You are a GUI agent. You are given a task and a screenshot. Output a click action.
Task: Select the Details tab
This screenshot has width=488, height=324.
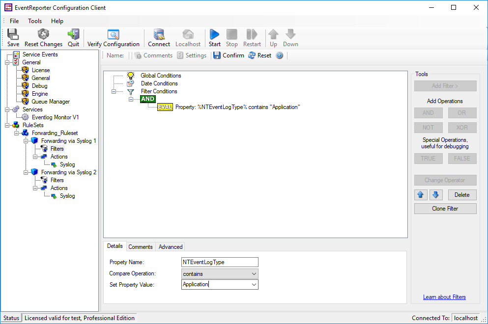coord(115,246)
